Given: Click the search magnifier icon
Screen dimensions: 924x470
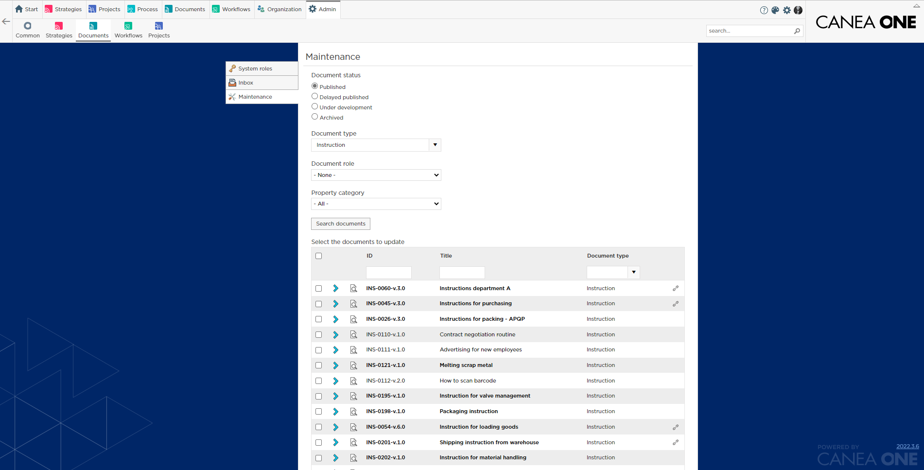Looking at the screenshot, I should click(797, 31).
